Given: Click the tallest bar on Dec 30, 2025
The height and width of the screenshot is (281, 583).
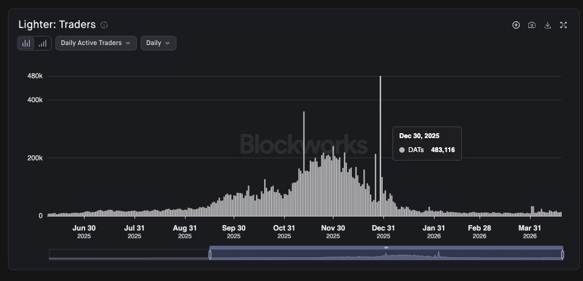Looking at the screenshot, I should pos(380,146).
